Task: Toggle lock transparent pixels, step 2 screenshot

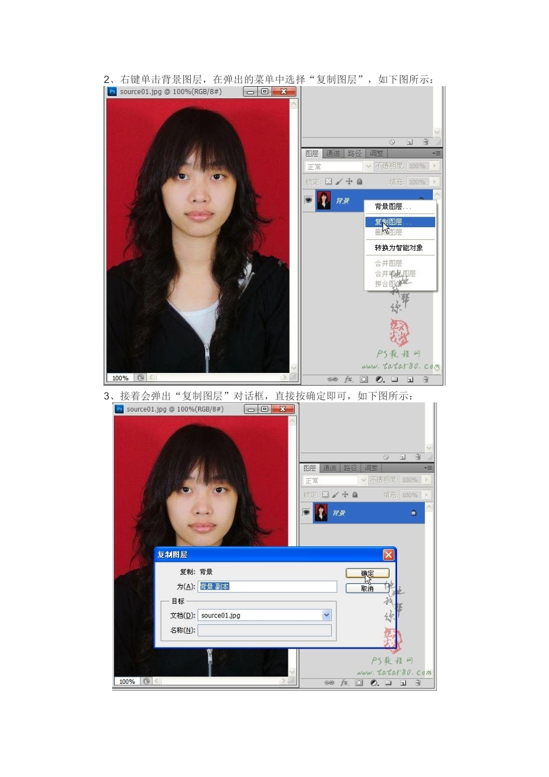Action: tap(328, 182)
